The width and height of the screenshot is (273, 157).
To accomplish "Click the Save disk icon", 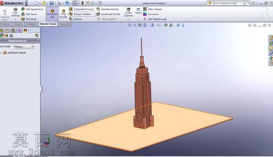I will (52, 3).
